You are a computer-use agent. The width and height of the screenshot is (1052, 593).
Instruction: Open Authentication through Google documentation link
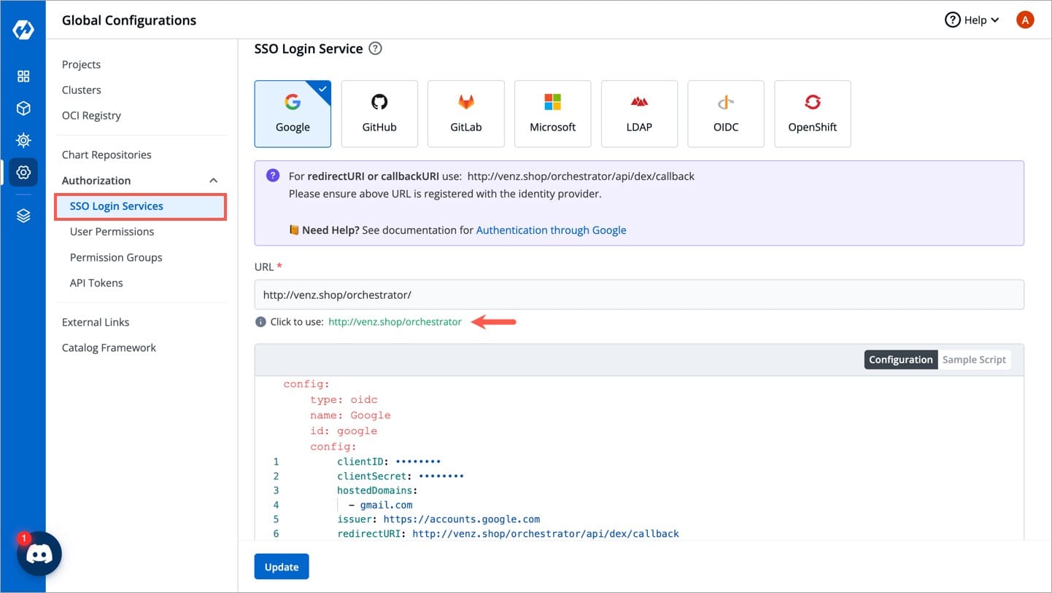point(551,230)
